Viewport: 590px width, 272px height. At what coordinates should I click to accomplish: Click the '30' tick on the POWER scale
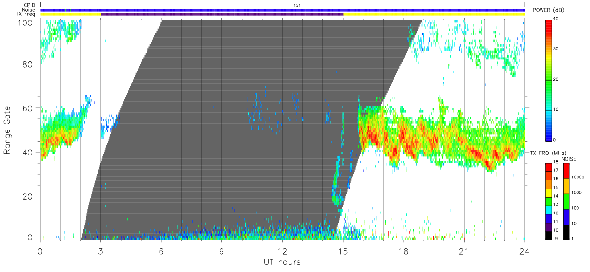pyautogui.click(x=557, y=49)
